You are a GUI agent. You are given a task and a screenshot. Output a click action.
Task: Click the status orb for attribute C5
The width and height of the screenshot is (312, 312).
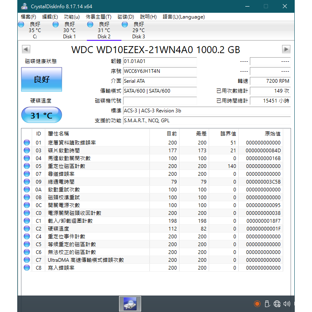point(27,244)
